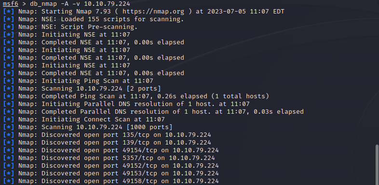Click the 'Completed Ping Scan' line
Image resolution: width=379 pixels, height=185 pixels.
point(136,96)
